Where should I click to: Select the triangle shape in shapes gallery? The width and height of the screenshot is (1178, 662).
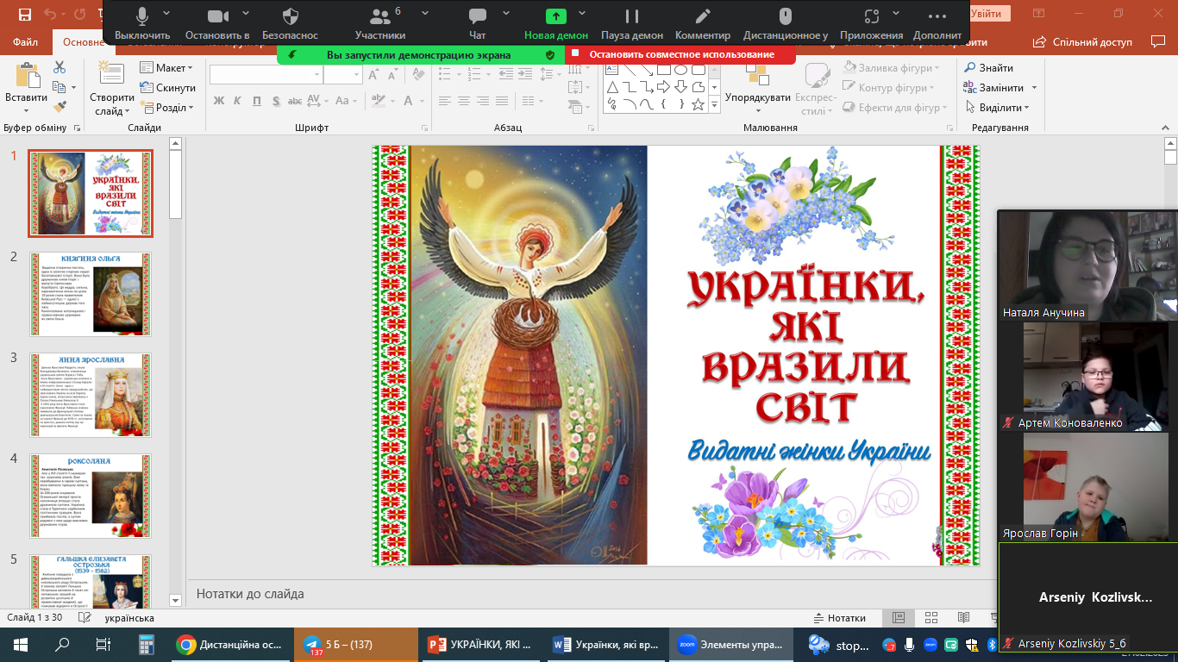click(612, 87)
